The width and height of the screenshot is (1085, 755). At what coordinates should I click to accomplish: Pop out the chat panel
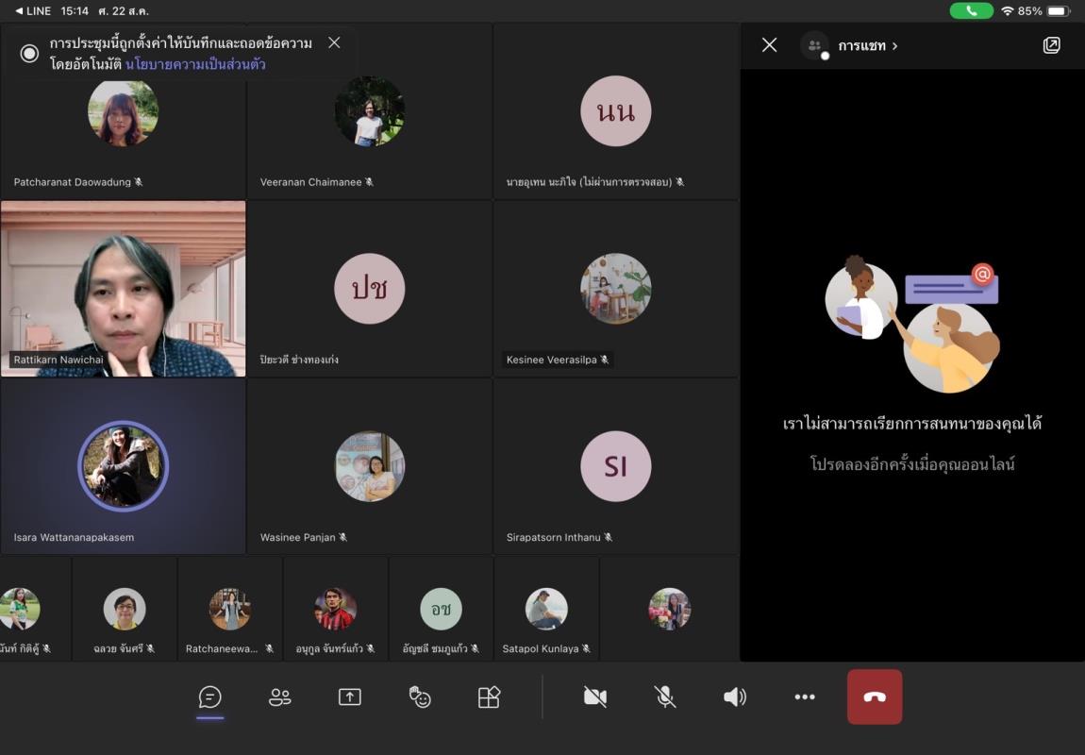pos(1051,45)
